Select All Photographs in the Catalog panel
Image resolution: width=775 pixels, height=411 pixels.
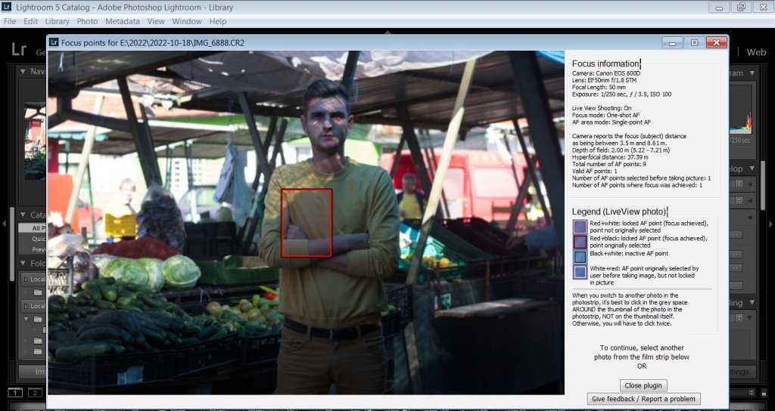click(x=33, y=228)
